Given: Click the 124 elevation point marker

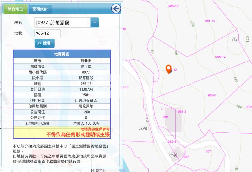Looking at the screenshot, I should 234,39.
